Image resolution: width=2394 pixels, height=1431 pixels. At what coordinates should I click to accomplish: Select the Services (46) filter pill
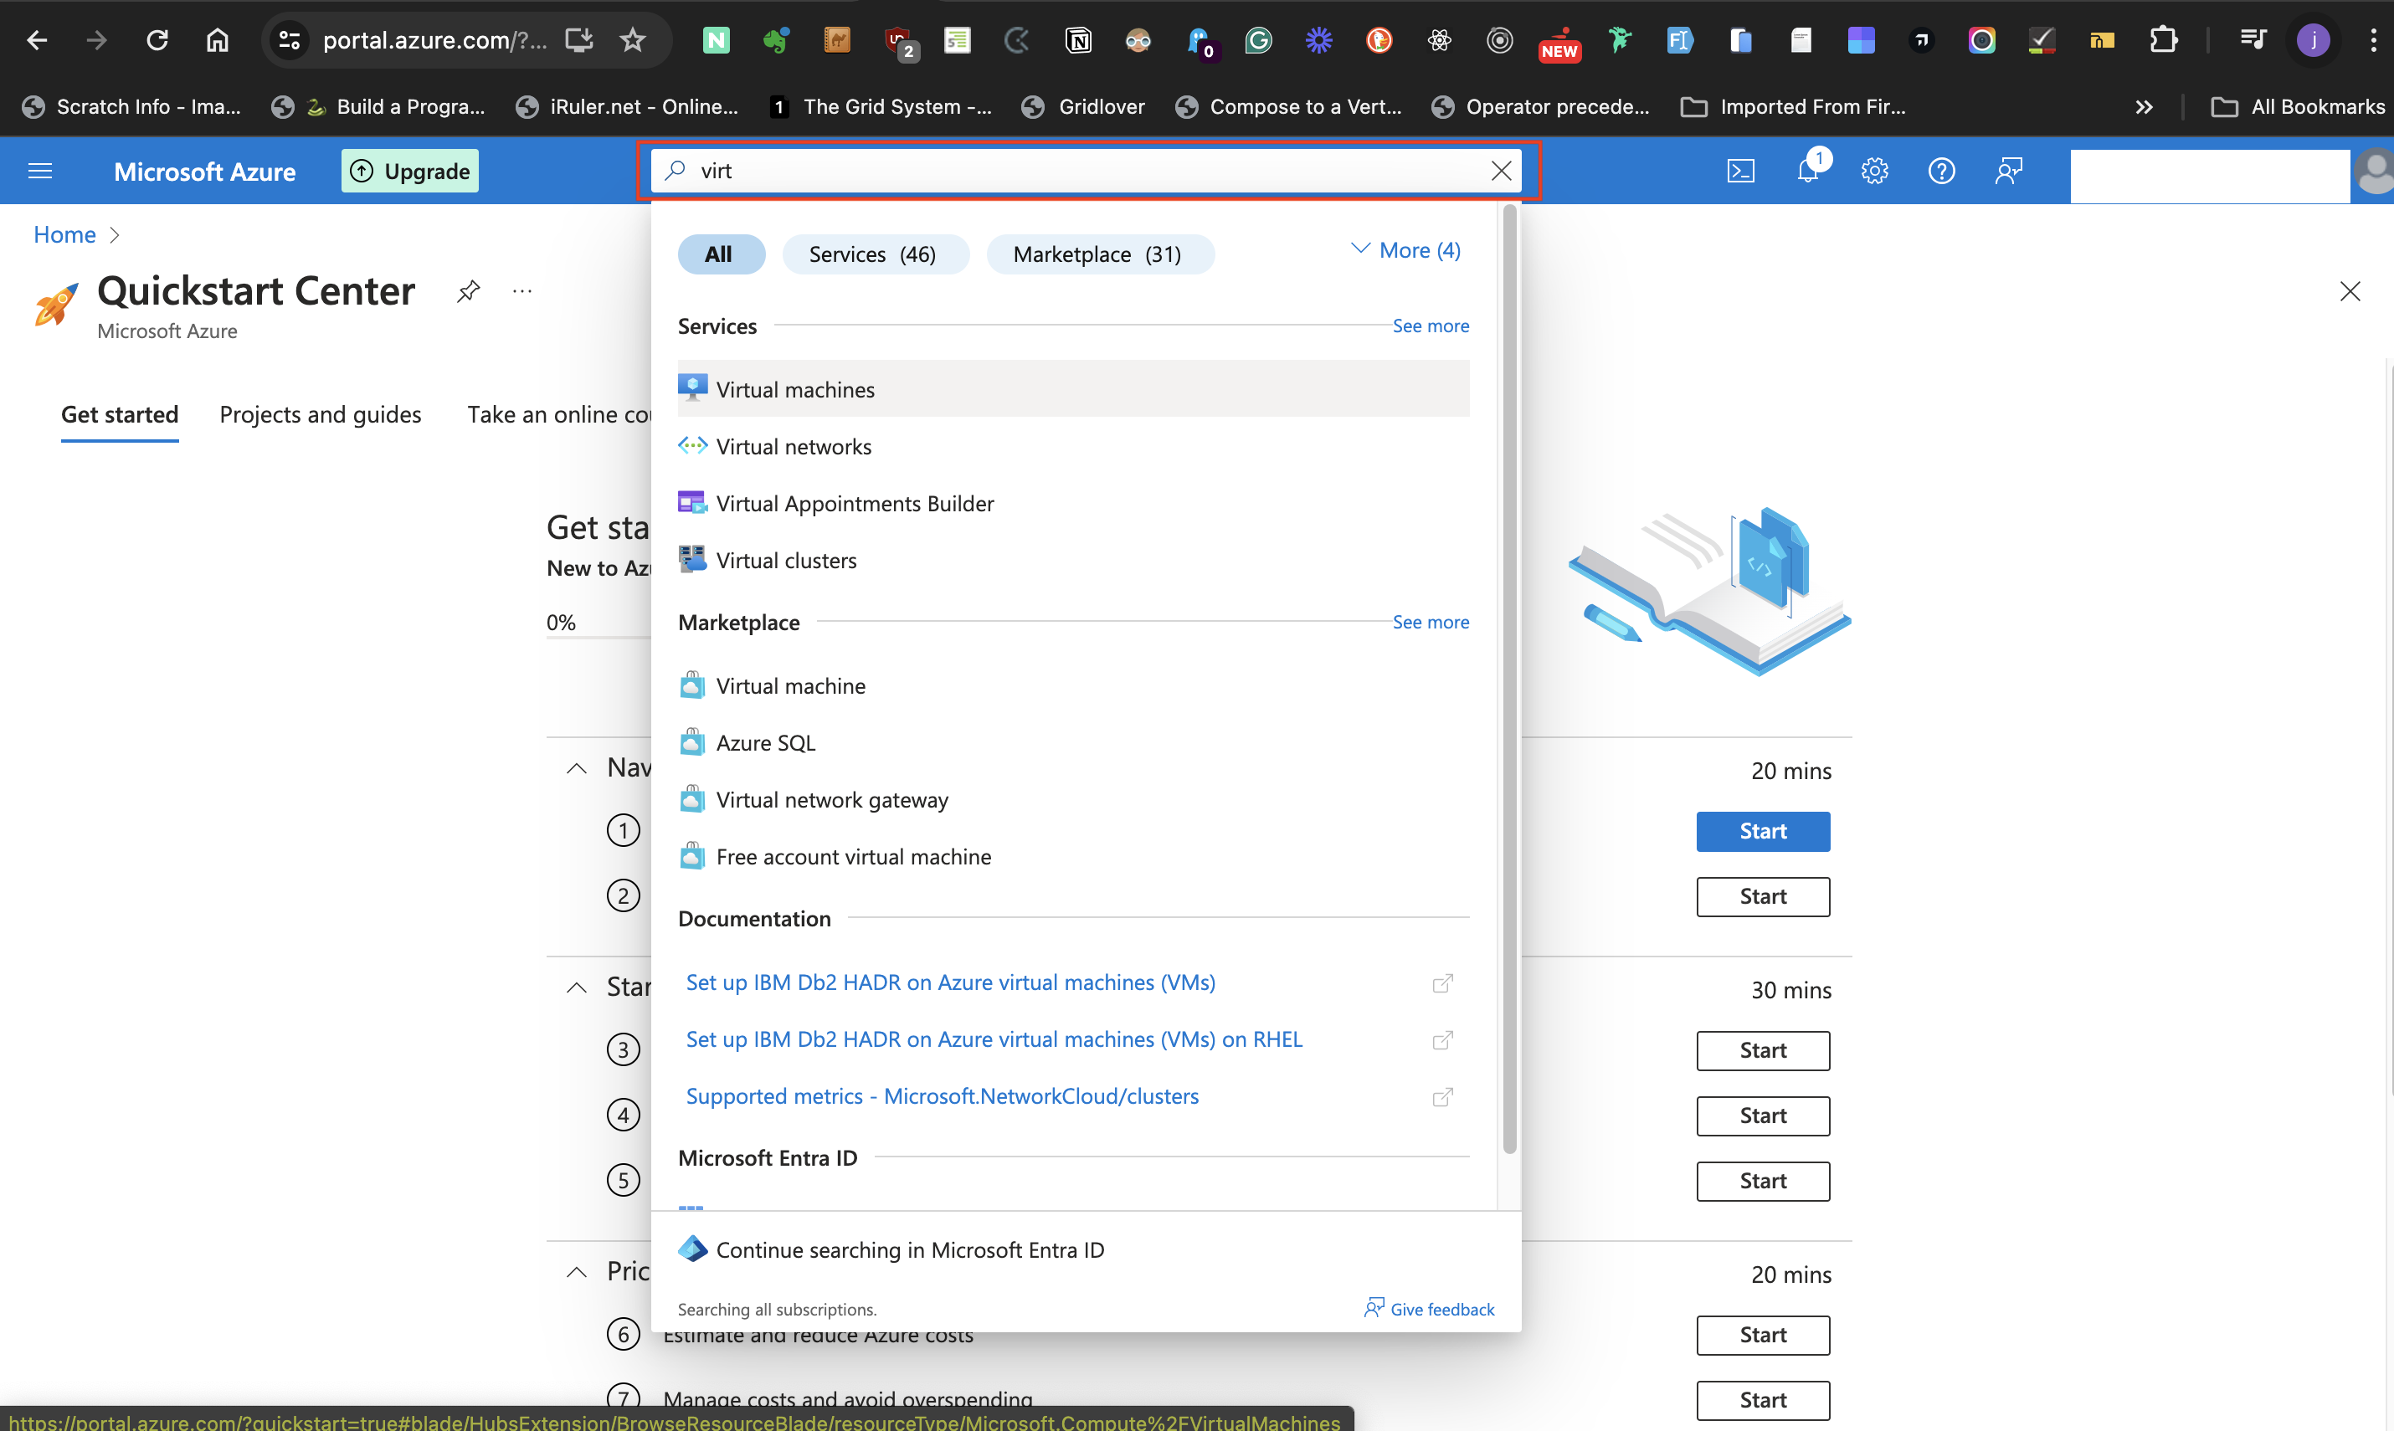[875, 254]
